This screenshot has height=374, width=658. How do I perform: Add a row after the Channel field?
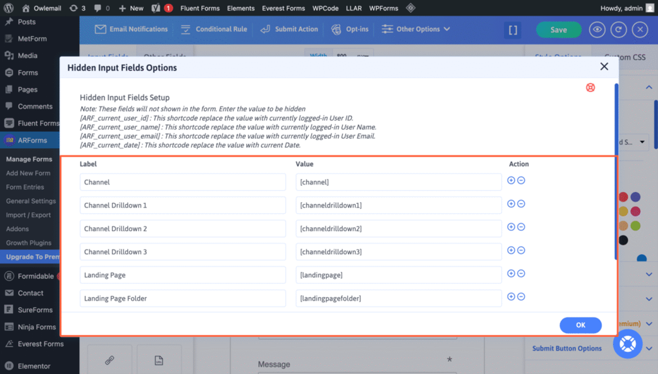[x=511, y=180]
